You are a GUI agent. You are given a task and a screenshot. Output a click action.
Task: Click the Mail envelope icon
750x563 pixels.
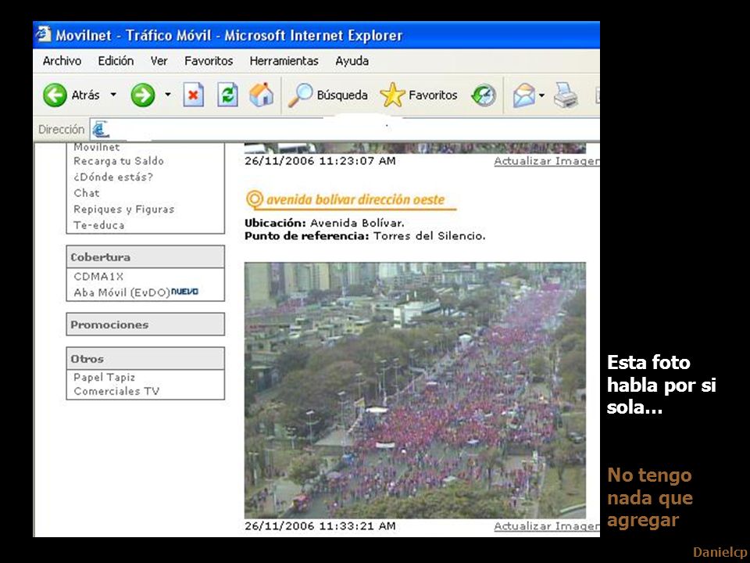[x=524, y=95]
